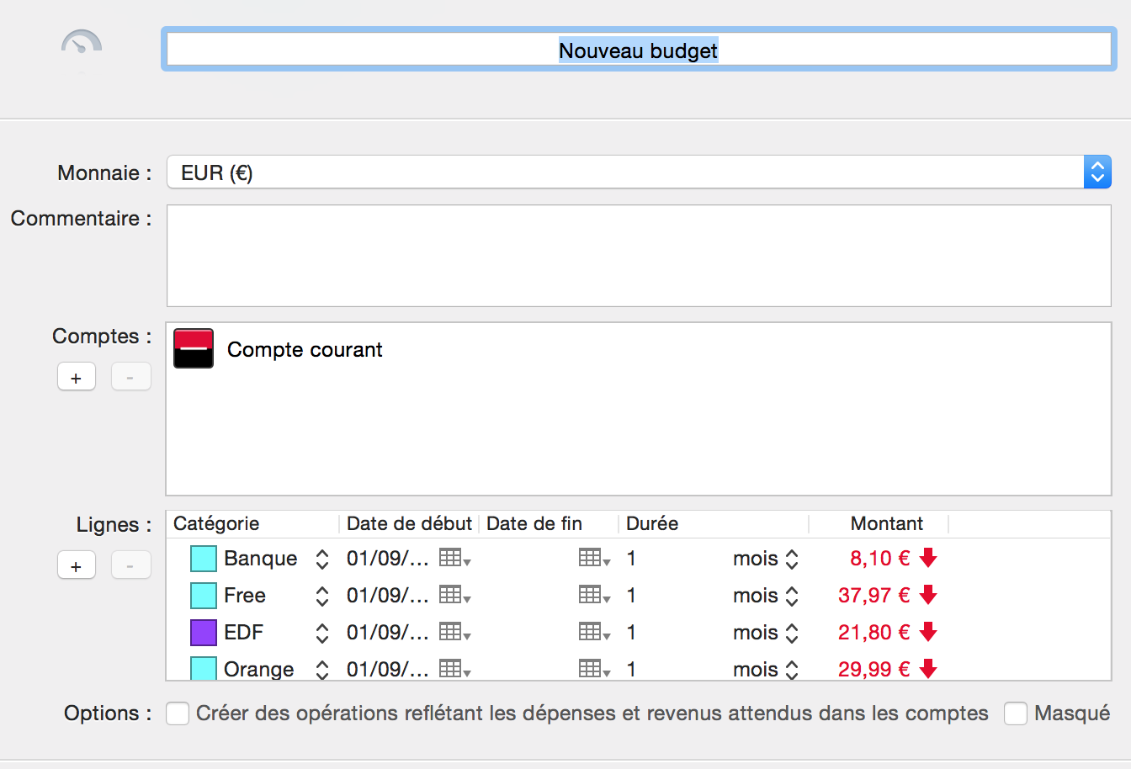Click the Orange category name
Viewport: 1131px width, 769px height.
(x=259, y=670)
